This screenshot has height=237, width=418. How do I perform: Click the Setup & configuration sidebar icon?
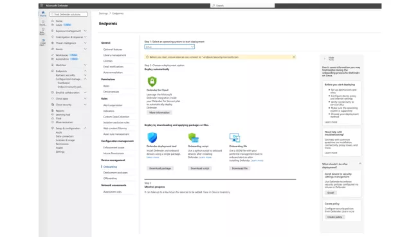(x=53, y=128)
